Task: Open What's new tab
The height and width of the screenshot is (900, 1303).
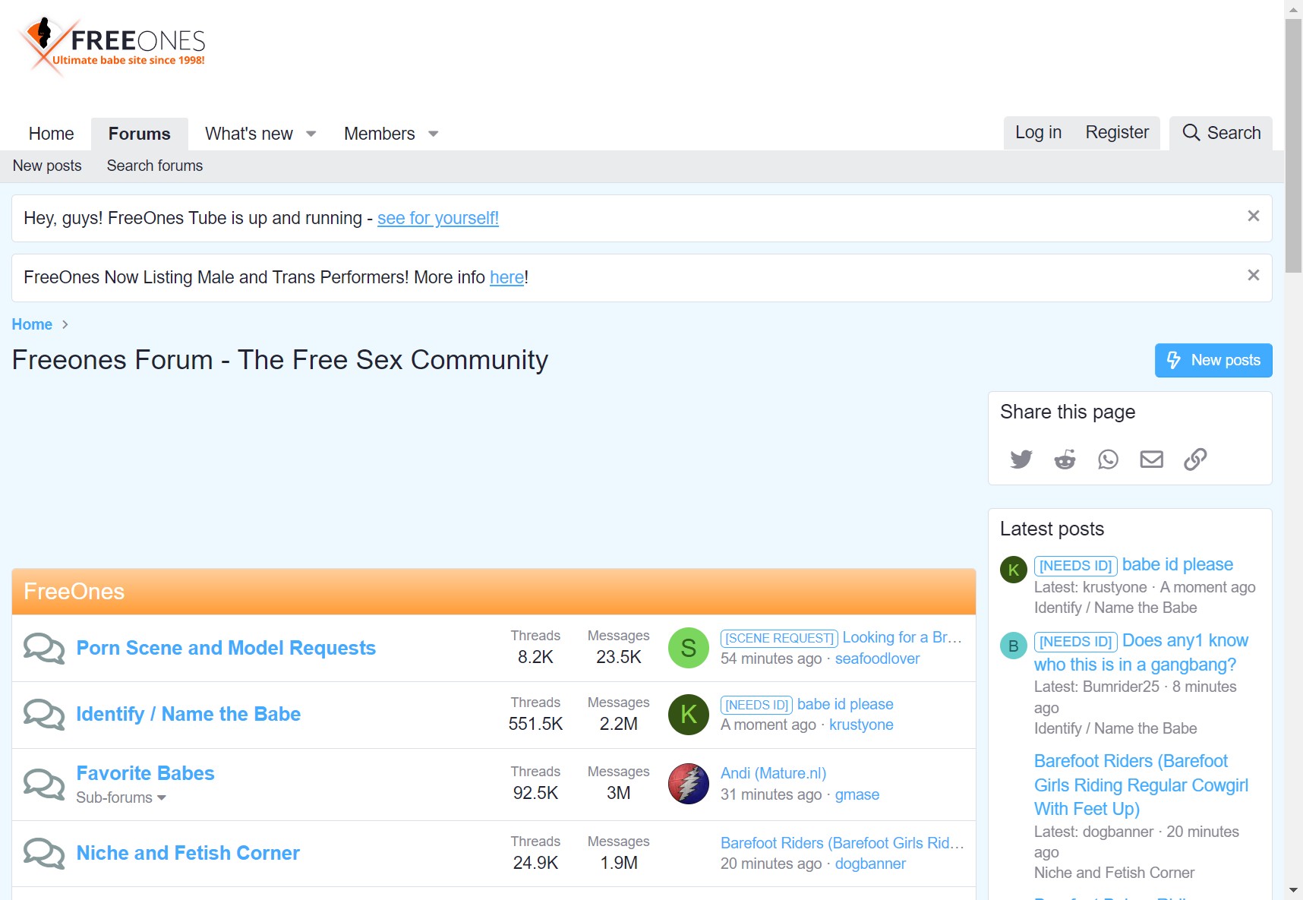Action: coord(249,134)
